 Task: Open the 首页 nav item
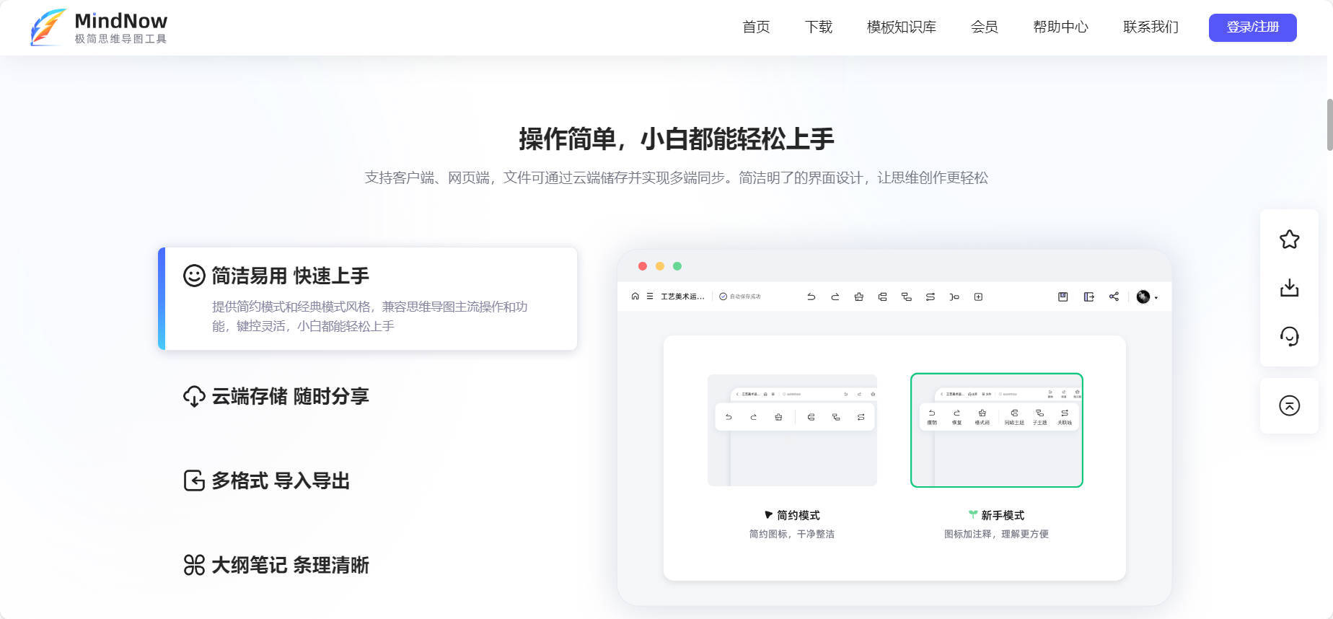click(756, 27)
